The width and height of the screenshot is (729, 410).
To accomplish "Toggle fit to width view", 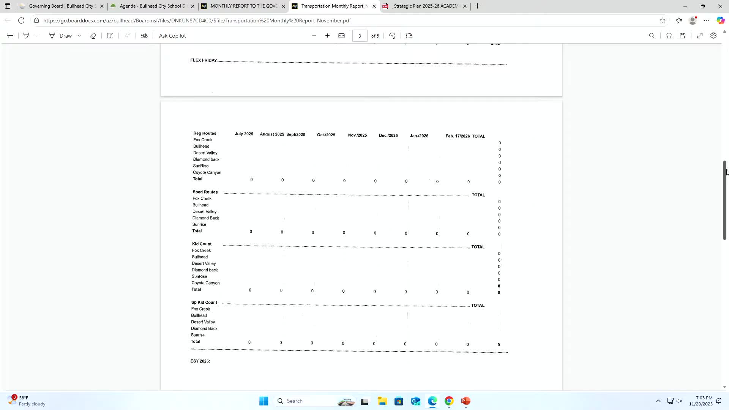I will click(x=342, y=36).
